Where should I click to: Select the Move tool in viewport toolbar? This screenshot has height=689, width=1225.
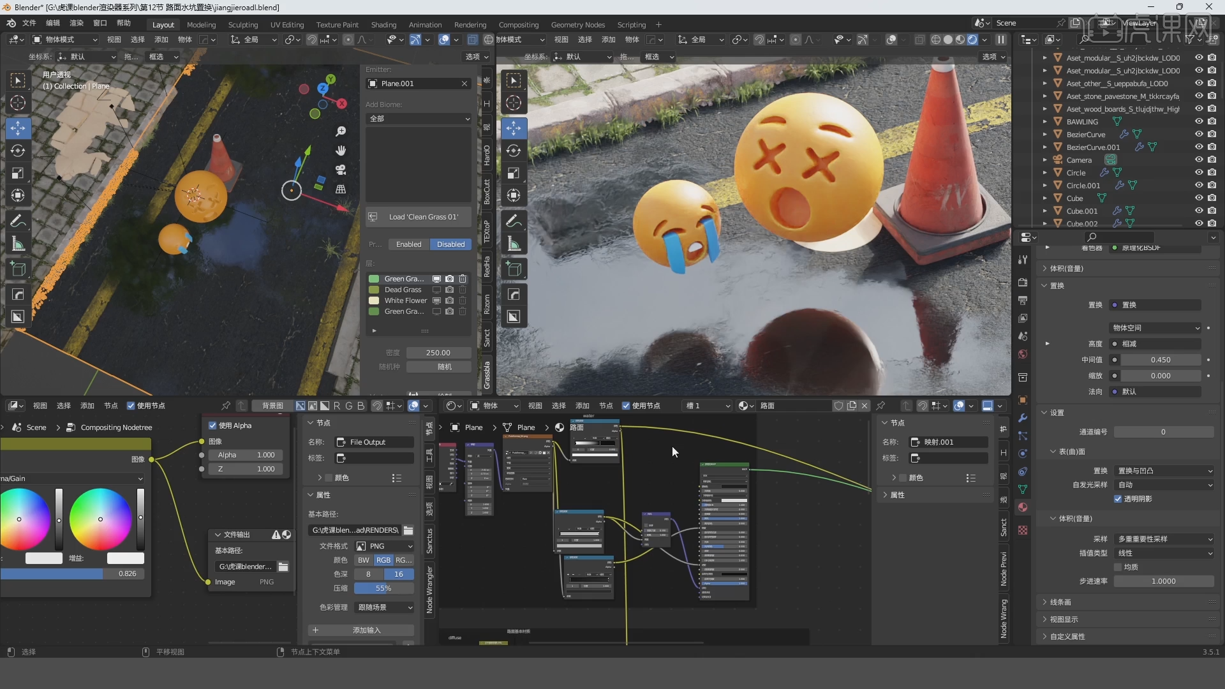18,128
